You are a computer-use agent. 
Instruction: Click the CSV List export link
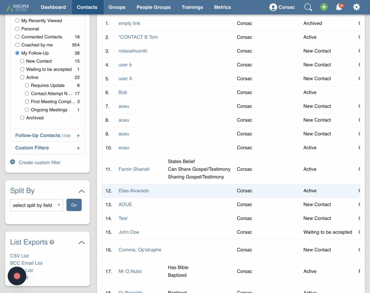click(20, 256)
